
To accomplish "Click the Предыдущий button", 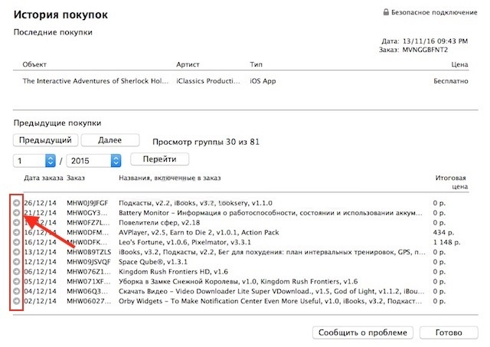I will click(44, 140).
